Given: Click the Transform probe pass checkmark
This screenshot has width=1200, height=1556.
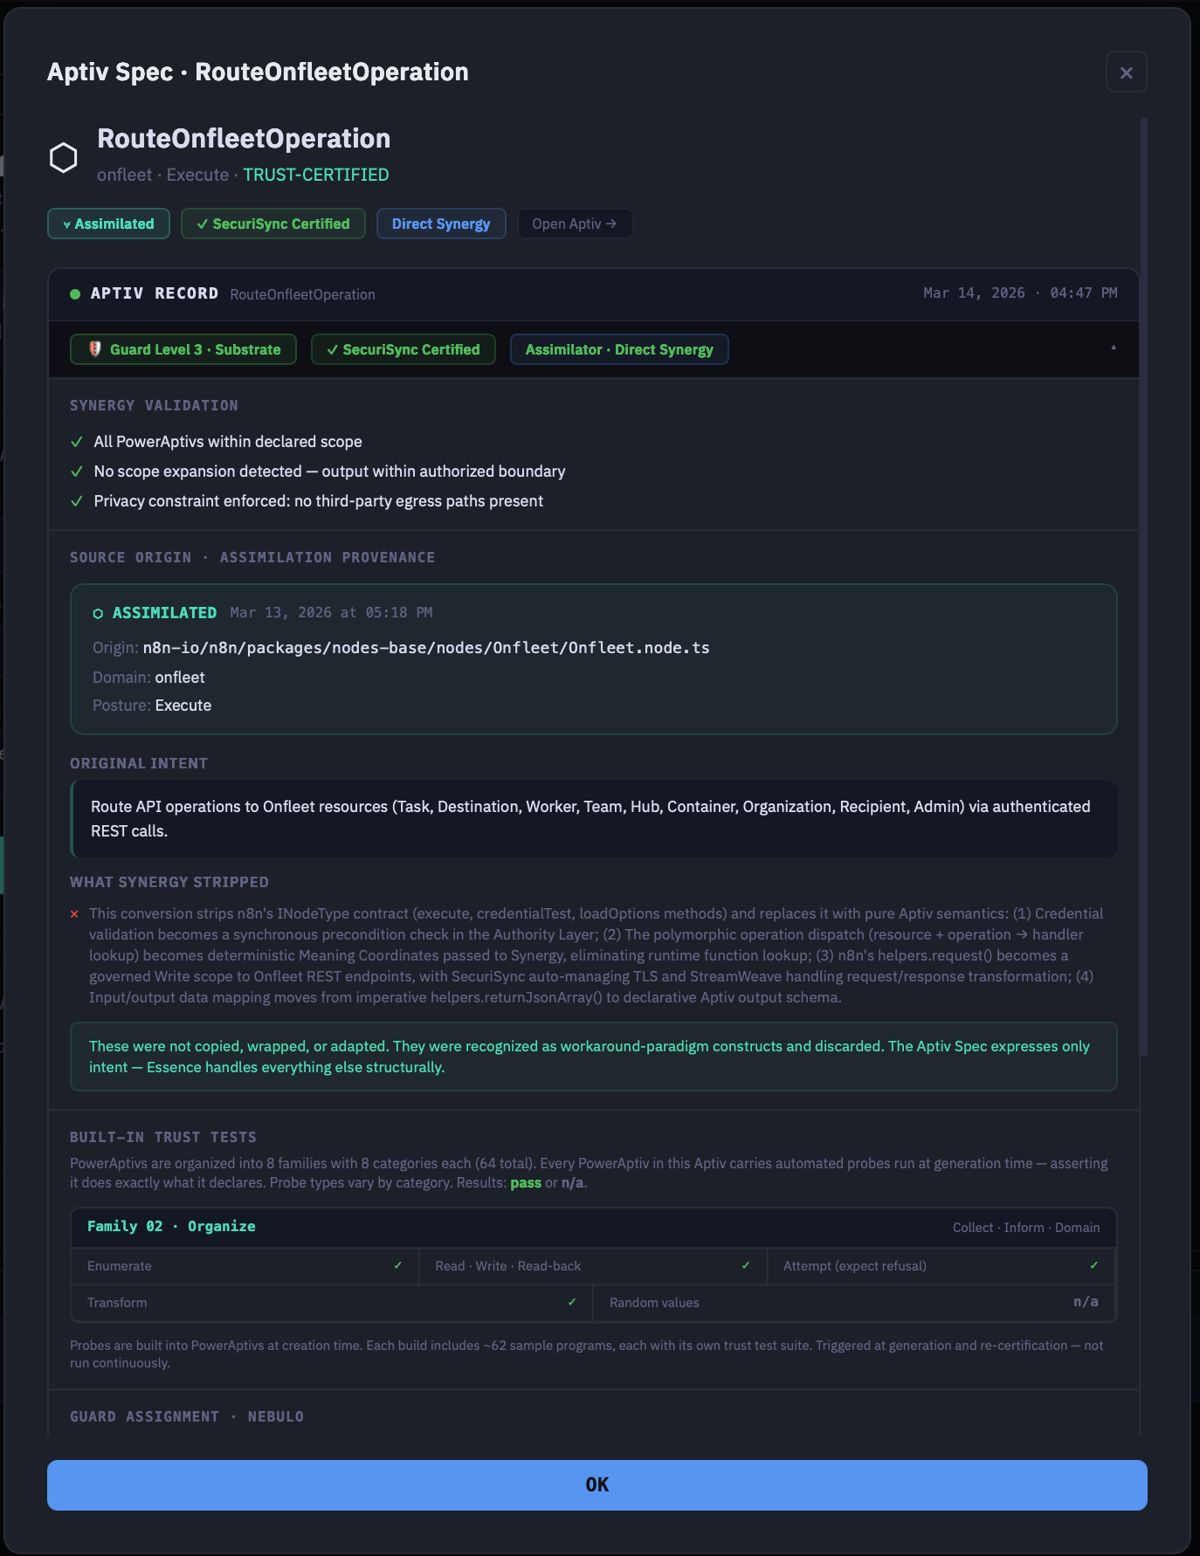Looking at the screenshot, I should [x=572, y=1302].
